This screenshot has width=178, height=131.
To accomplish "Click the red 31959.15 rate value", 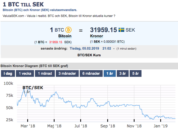I will [56, 42].
